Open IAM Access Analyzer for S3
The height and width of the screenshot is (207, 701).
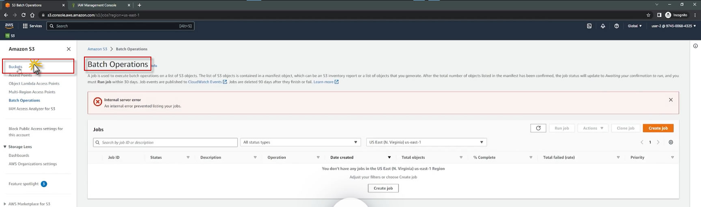tap(32, 109)
